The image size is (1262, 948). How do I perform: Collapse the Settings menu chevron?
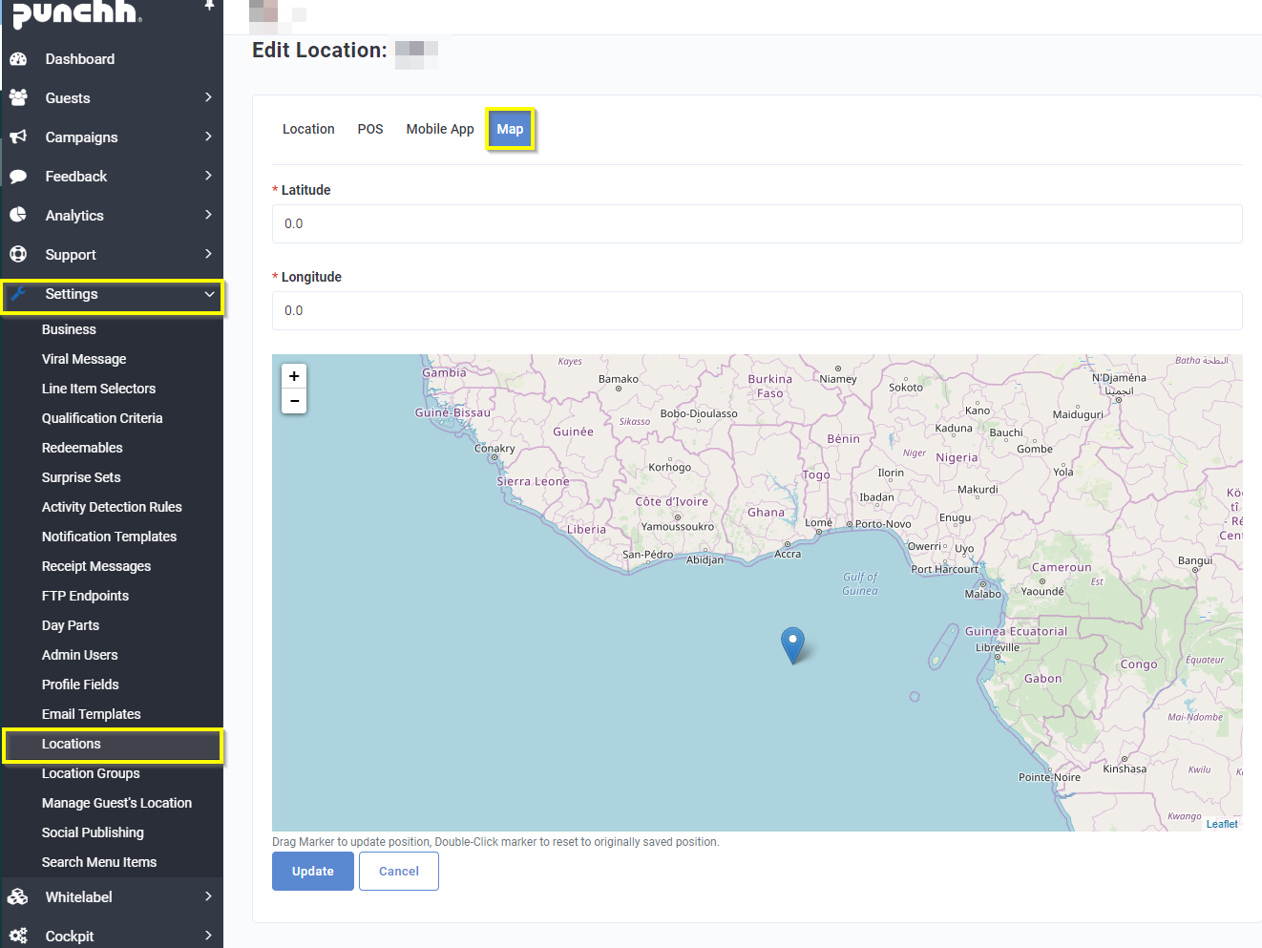pyautogui.click(x=208, y=294)
